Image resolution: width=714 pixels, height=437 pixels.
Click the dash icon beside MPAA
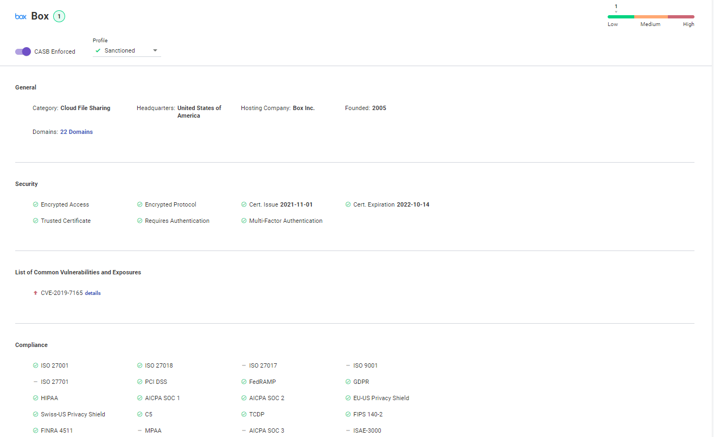coord(139,430)
